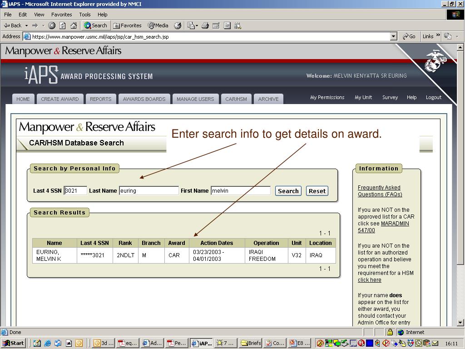Click the IRAQI FREEDOM operation cell
This screenshot has height=349, width=465.
(266, 255)
